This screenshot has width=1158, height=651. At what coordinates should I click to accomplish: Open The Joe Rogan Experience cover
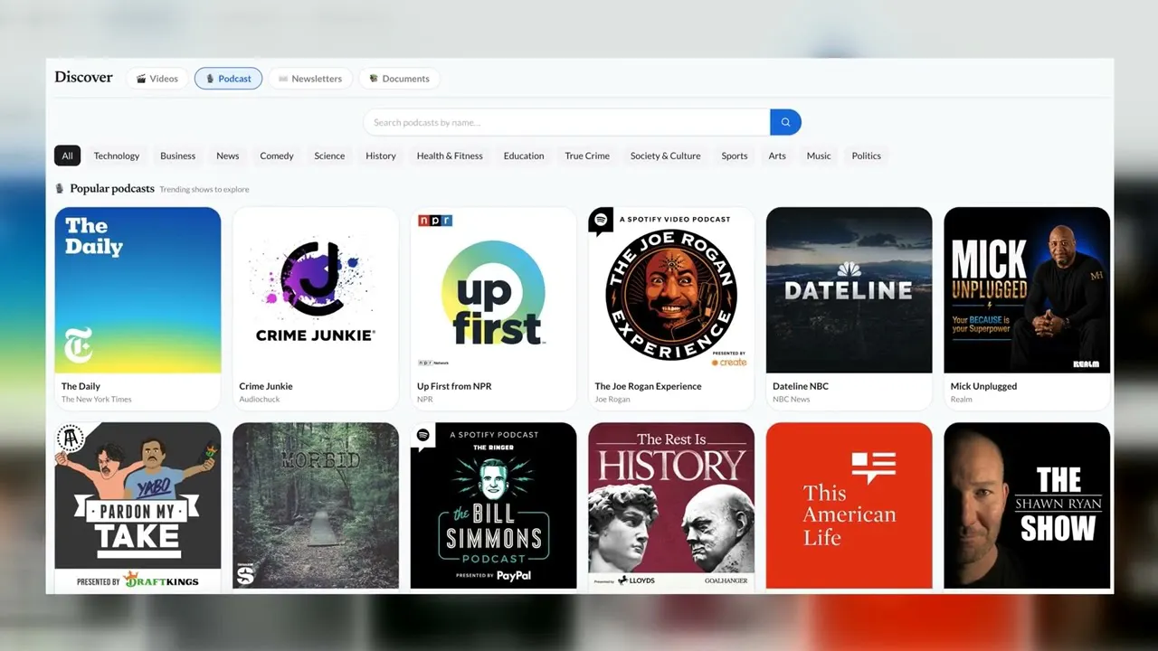point(671,290)
